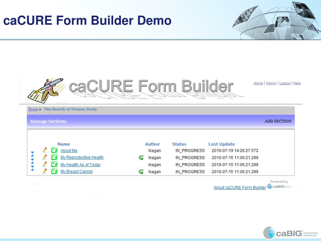
Task: Click the green unlock icon for My Health As of Today
Action: (54, 164)
